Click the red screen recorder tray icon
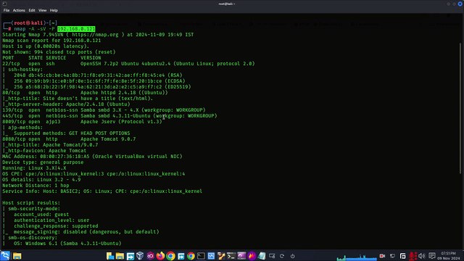 click(x=382, y=256)
